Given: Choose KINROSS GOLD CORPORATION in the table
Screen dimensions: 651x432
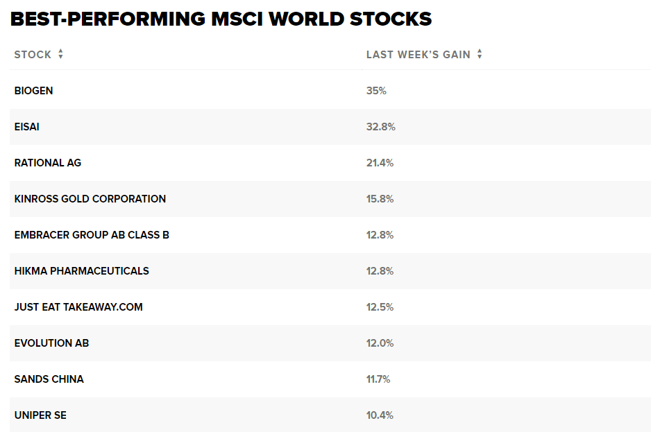Looking at the screenshot, I should [90, 199].
